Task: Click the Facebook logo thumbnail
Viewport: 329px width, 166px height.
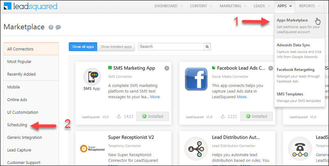Action: pos(196,79)
